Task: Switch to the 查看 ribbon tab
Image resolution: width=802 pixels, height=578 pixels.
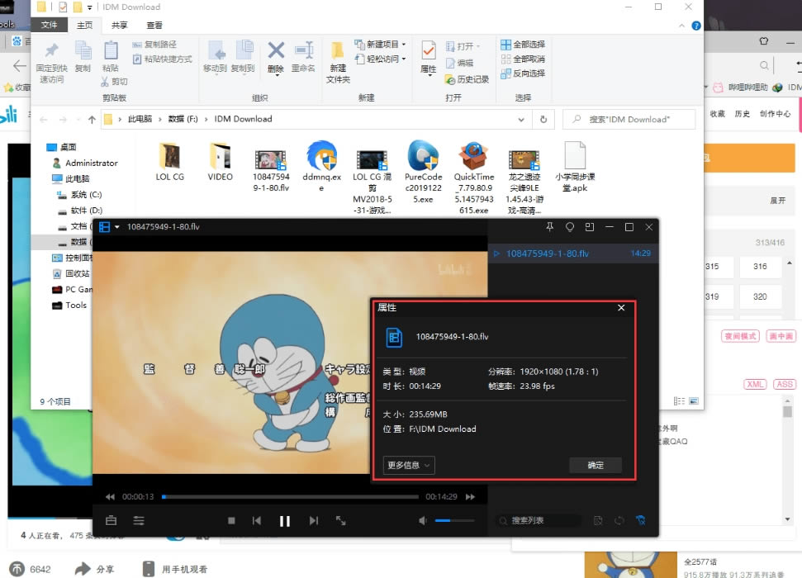Action: pyautogui.click(x=154, y=25)
